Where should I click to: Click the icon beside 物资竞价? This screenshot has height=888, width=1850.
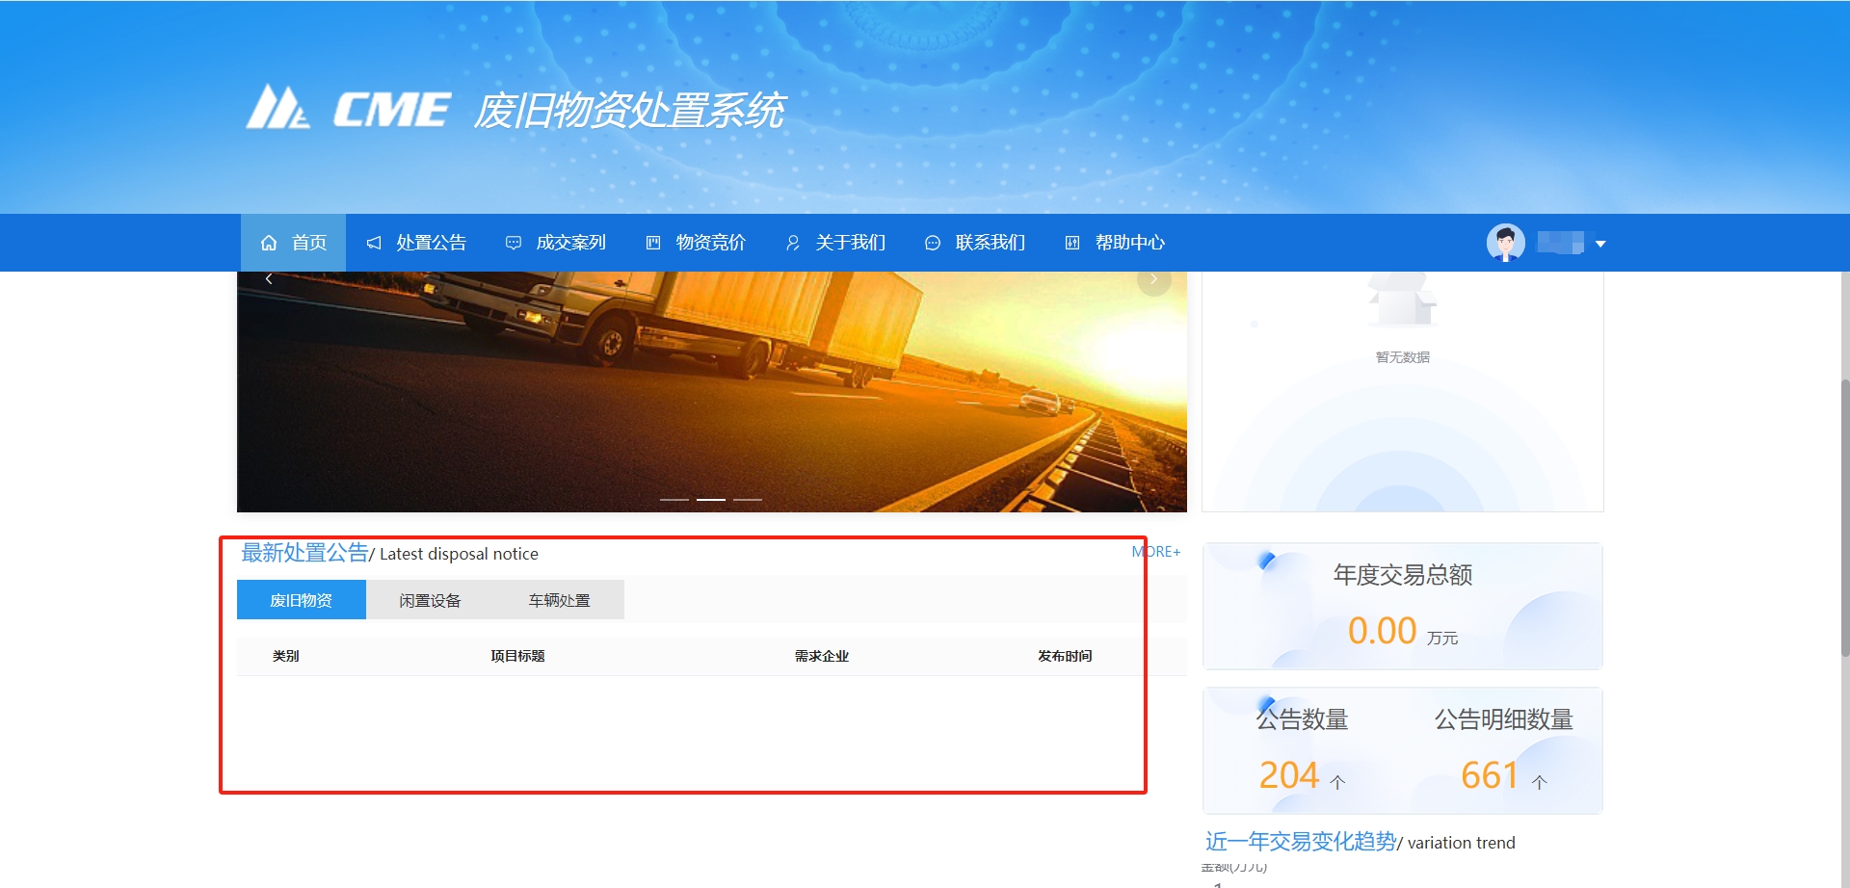tap(653, 243)
